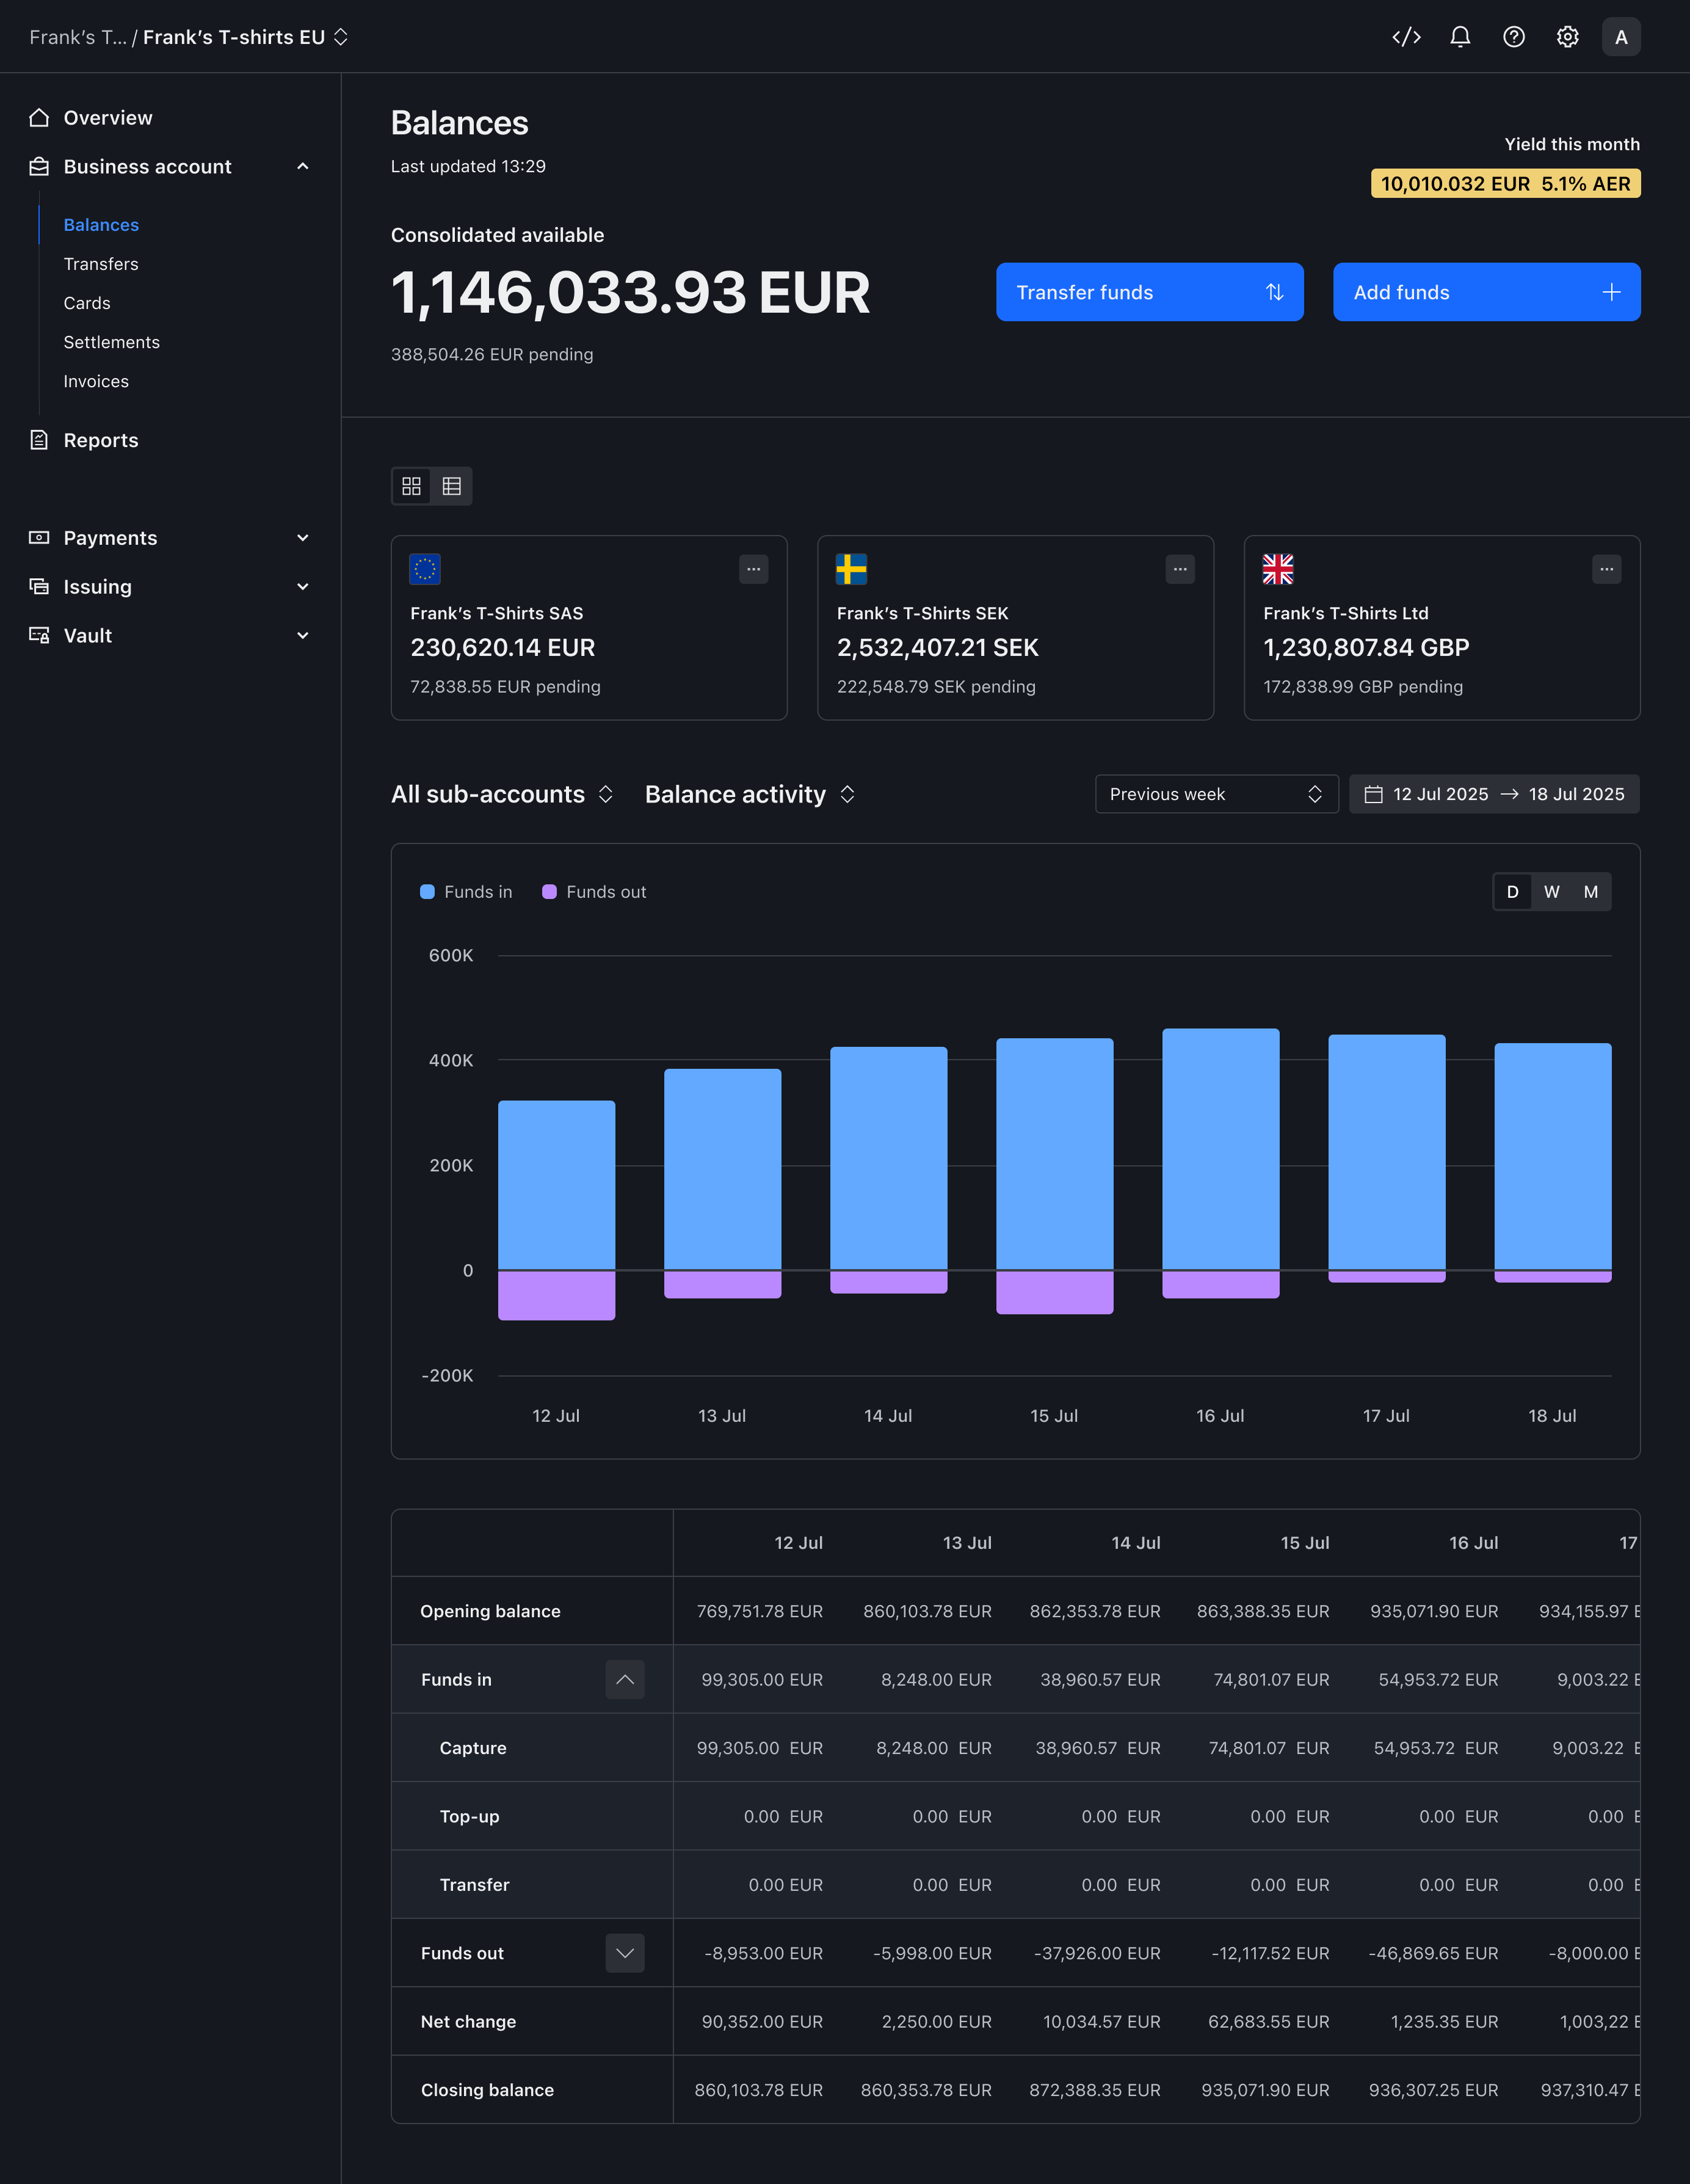Select weekly W chart granularity
Image resolution: width=1690 pixels, height=2184 pixels.
1552,892
